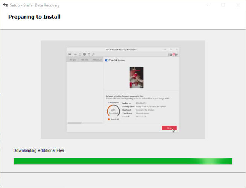Close the Stellar Data Recovery setup window

[238, 5]
